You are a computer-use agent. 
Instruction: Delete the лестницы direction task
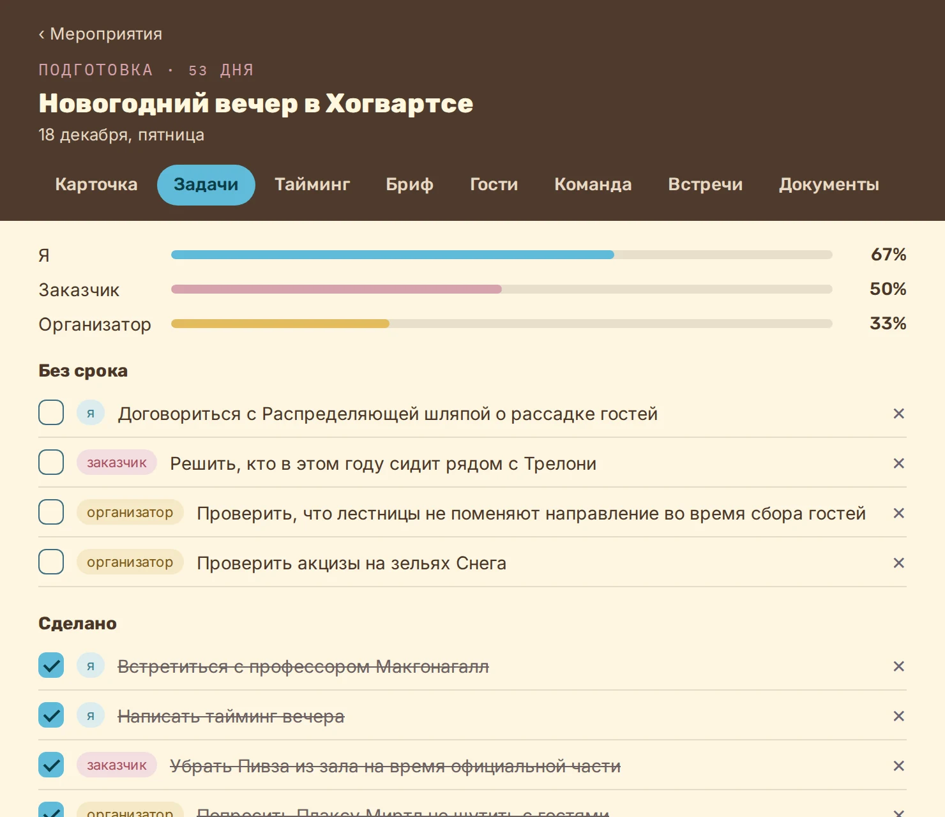898,513
